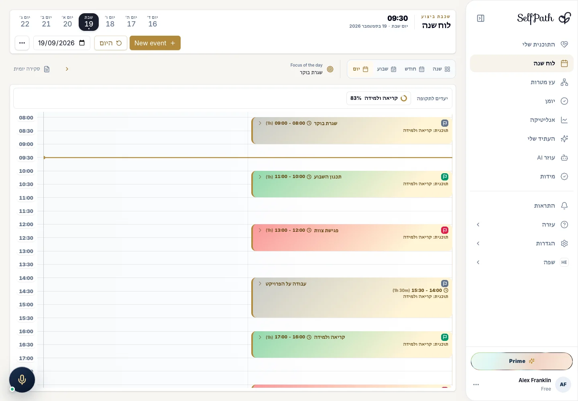Open the אנליטיקה analytics page
This screenshot has width=578, height=401.
522,120
